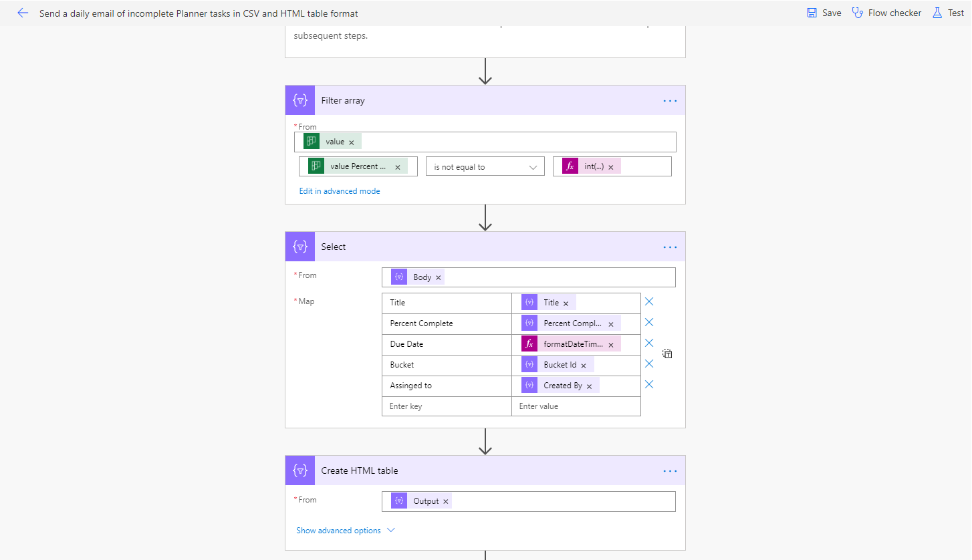Open the 'is not equal to' dropdown
Image resolution: width=972 pixels, height=560 pixels.
tap(485, 167)
